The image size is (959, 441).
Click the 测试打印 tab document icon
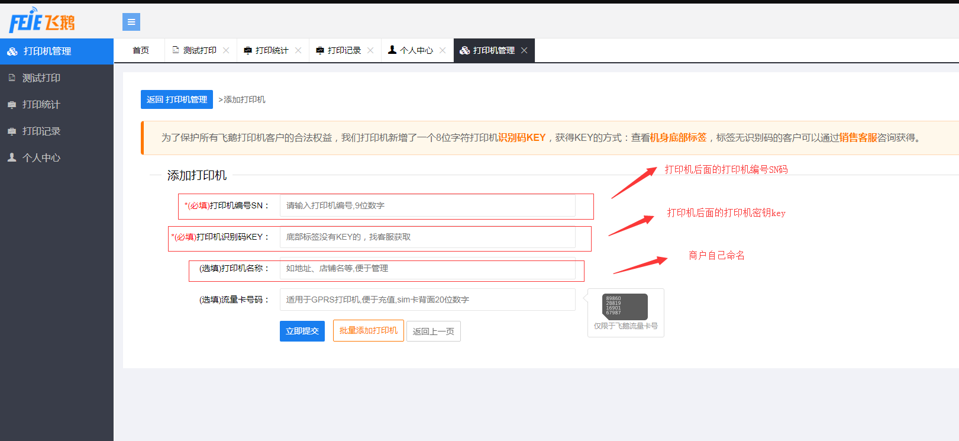pos(176,50)
